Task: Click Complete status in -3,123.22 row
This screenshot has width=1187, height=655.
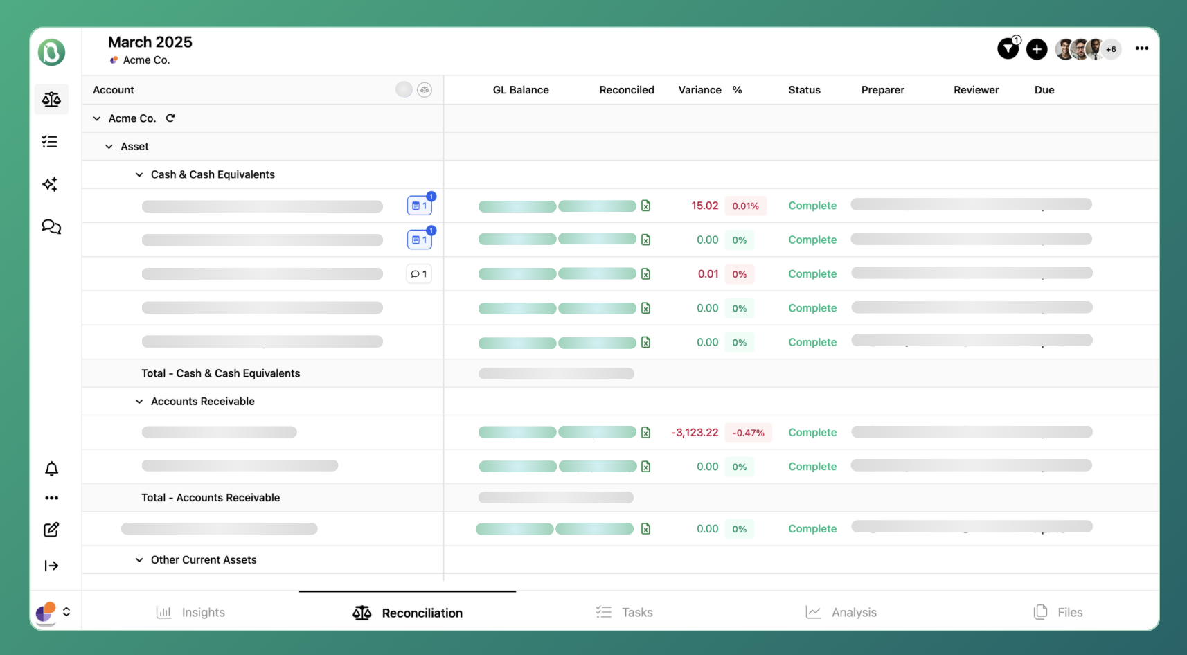Action: [x=812, y=433]
